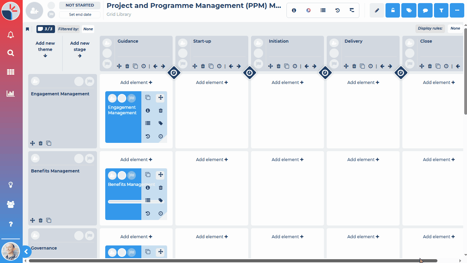Open the Display rules None dropdown
Image resolution: width=467 pixels, height=263 pixels.
pos(455,29)
